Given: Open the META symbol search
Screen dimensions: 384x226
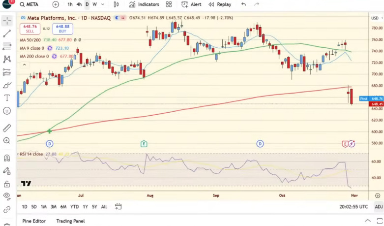Looking at the screenshot, I should [x=29, y=4].
